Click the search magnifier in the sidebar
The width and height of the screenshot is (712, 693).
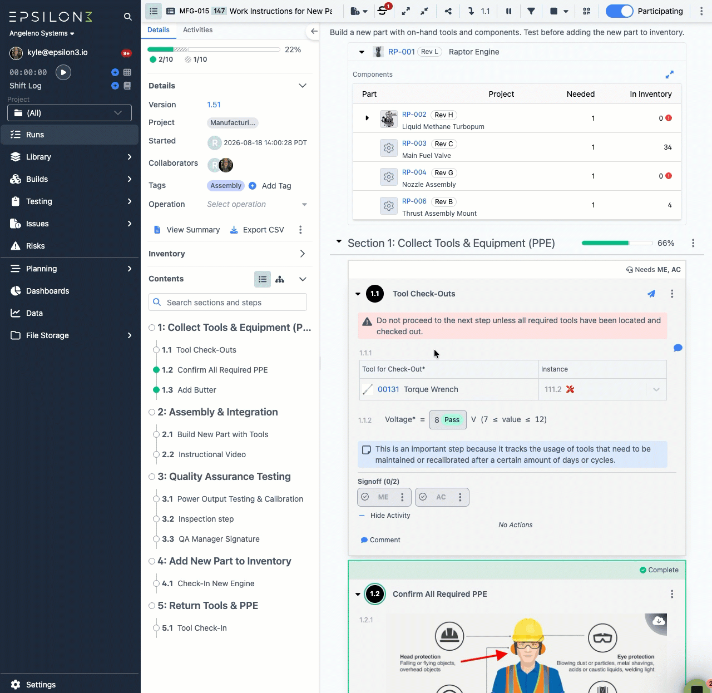[128, 17]
